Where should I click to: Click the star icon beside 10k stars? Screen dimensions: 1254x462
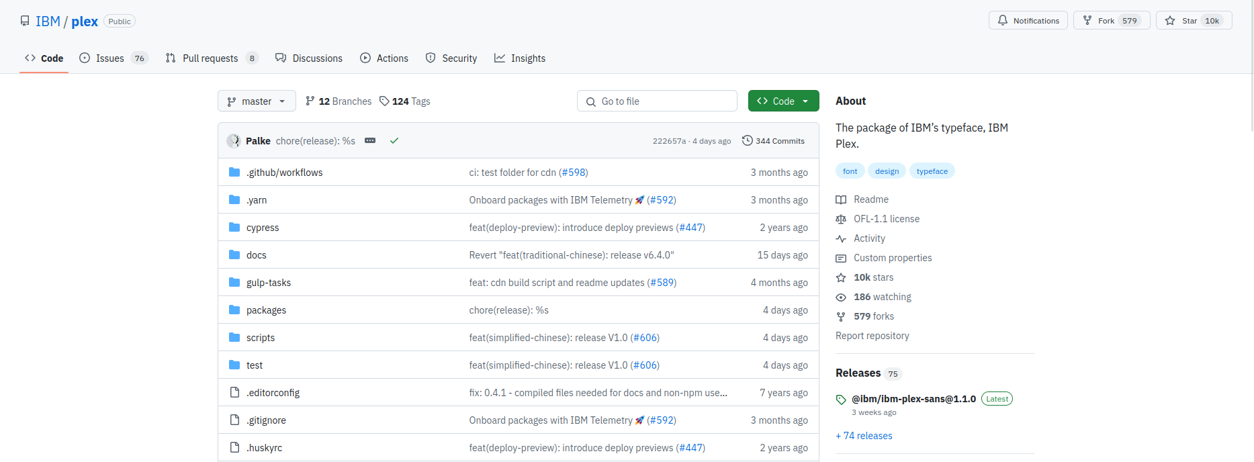841,277
